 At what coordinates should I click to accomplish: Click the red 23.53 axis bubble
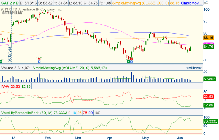click(x=208, y=97)
